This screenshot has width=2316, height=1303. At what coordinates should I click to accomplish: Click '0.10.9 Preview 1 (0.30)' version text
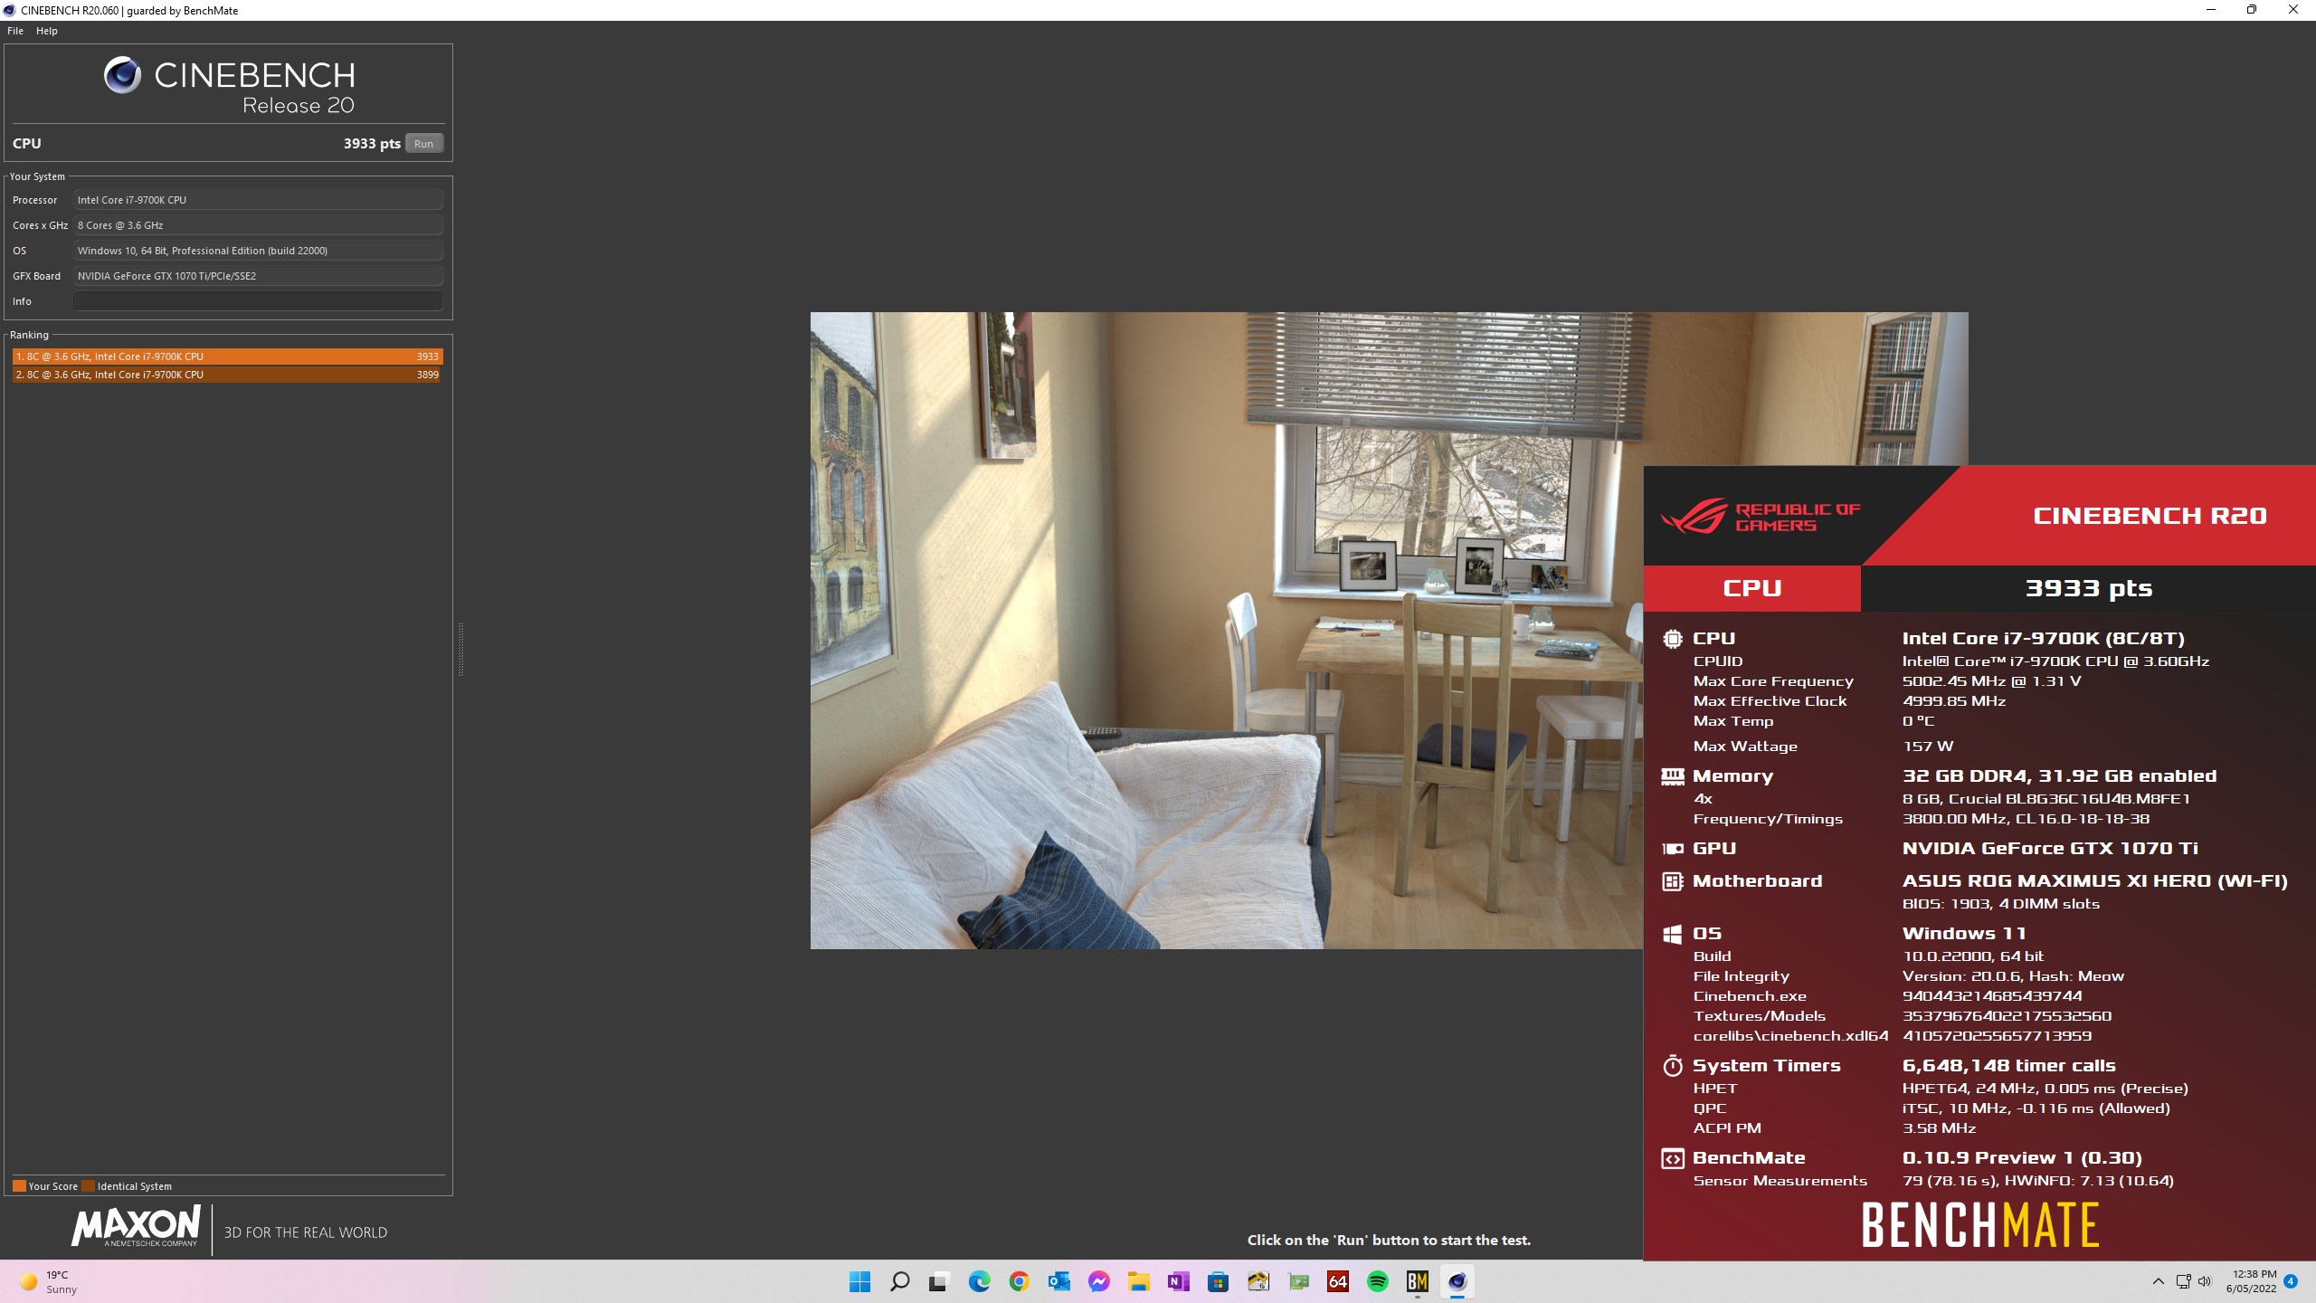[x=2022, y=1158]
